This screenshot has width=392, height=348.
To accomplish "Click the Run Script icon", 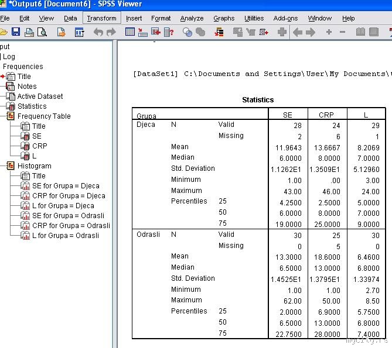I will (x=264, y=32).
